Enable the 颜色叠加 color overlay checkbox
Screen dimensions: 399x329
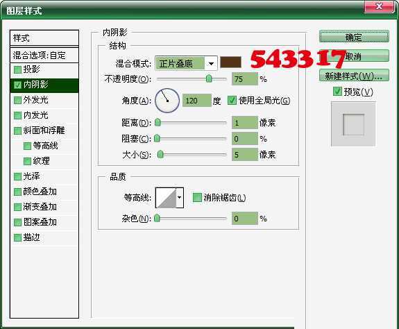click(x=17, y=192)
